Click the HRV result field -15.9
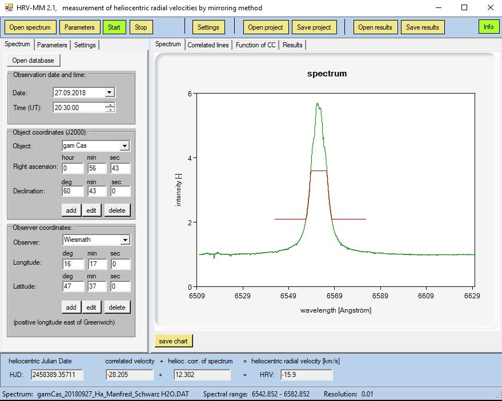 coord(306,374)
